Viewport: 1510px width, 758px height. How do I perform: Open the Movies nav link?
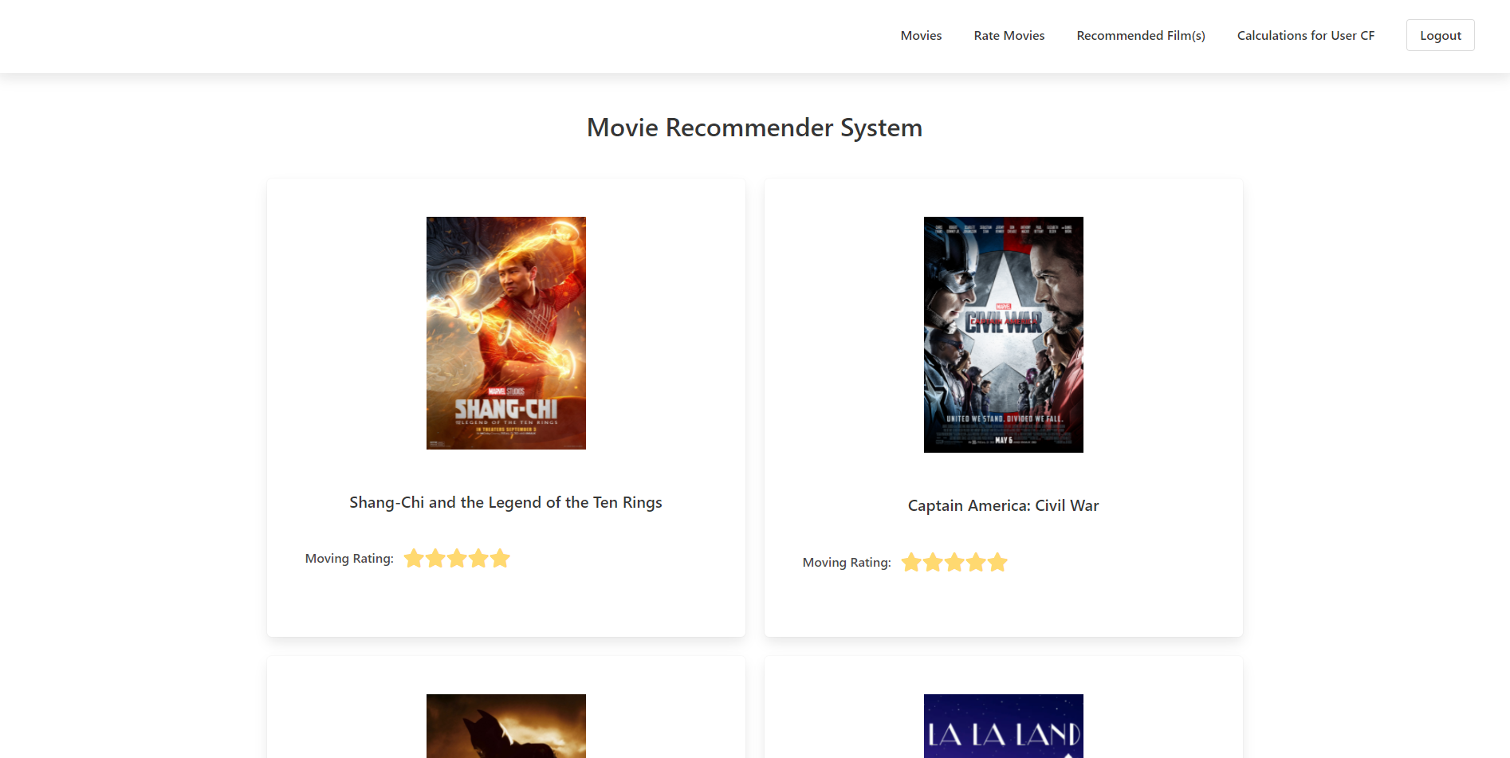click(921, 36)
